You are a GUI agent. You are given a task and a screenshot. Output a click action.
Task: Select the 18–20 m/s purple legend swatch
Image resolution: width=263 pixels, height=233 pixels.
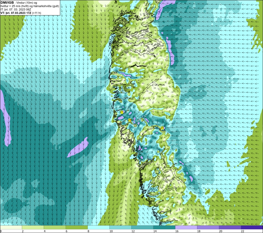click(208, 227)
